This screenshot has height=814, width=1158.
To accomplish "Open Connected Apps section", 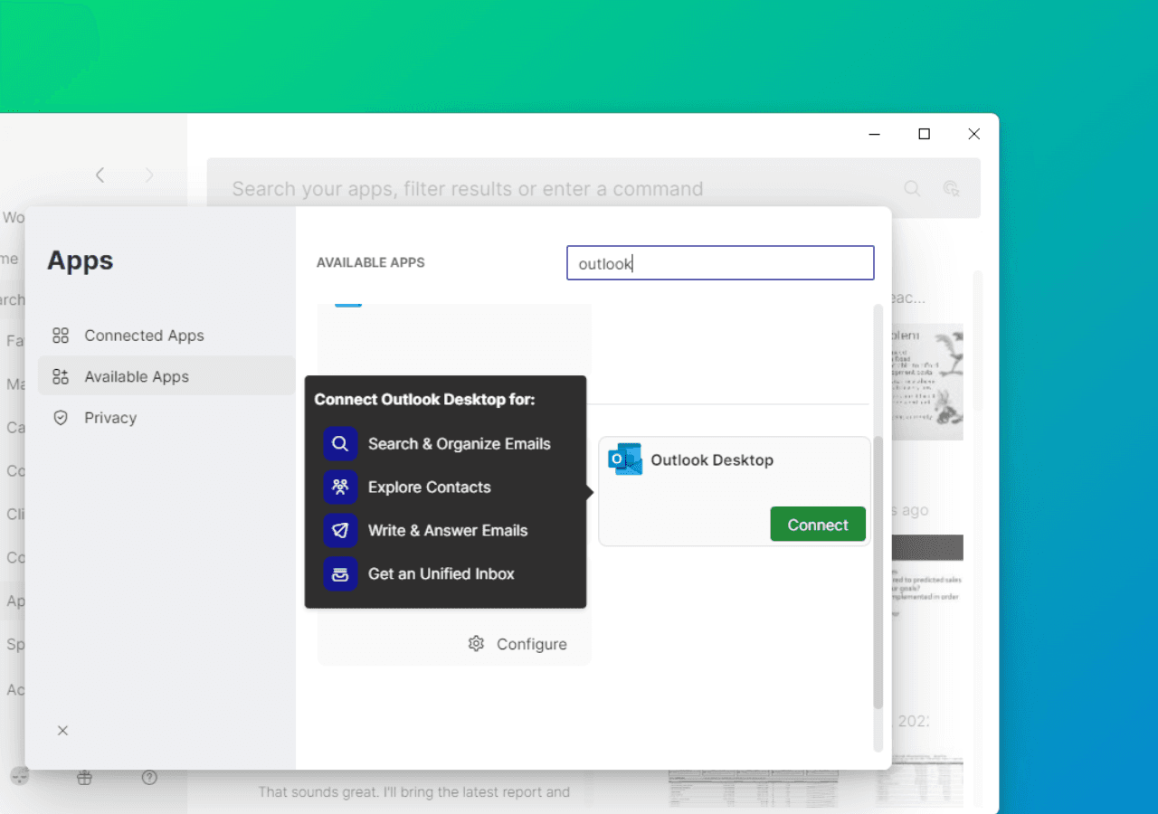I will click(144, 336).
